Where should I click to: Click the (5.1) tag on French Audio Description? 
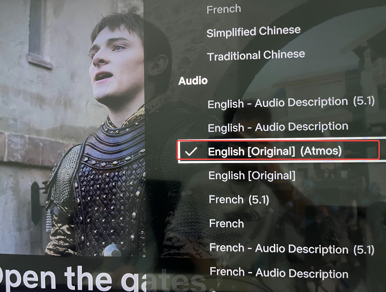point(364,250)
